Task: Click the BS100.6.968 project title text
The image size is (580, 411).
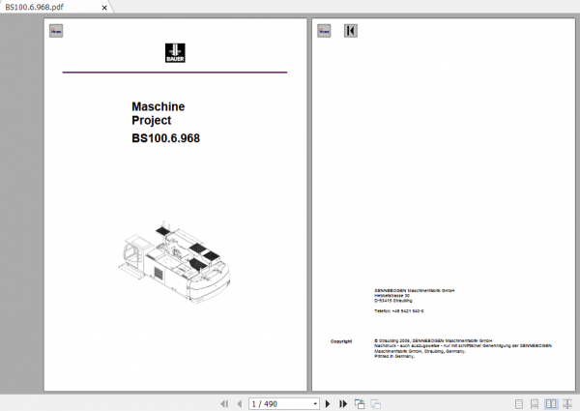Action: click(x=165, y=138)
